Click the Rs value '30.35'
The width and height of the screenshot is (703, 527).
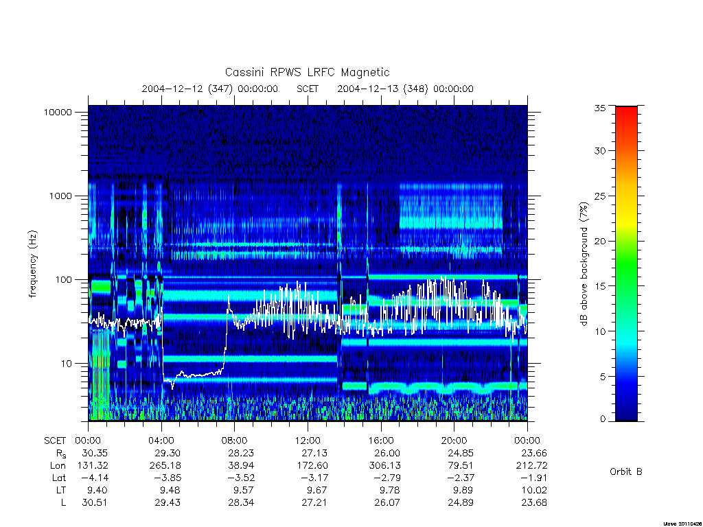95,453
